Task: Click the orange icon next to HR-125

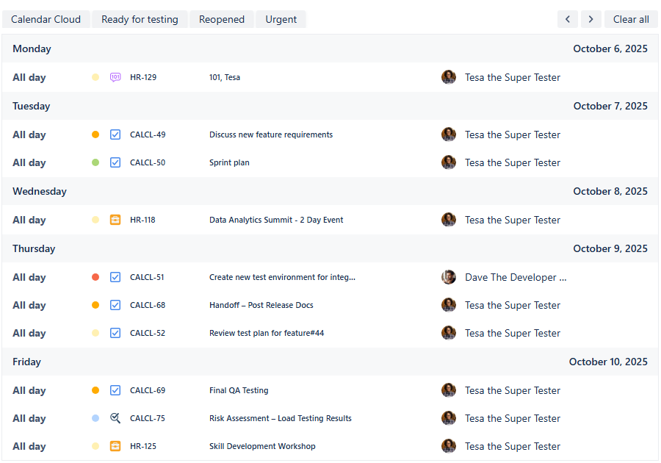Action: [x=115, y=446]
